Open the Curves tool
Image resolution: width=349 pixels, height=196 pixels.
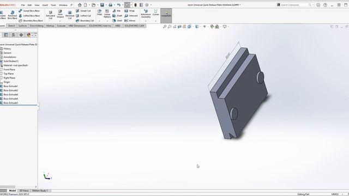pos(156,13)
